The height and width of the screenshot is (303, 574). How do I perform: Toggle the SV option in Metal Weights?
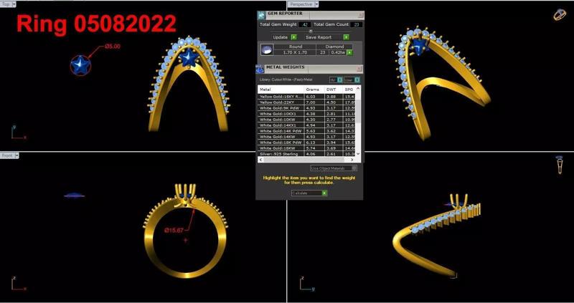click(x=336, y=80)
